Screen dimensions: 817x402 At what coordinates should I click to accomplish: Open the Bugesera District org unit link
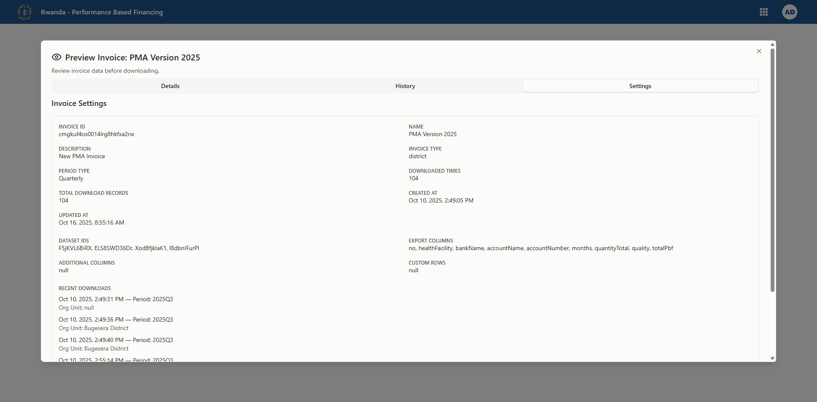106,328
